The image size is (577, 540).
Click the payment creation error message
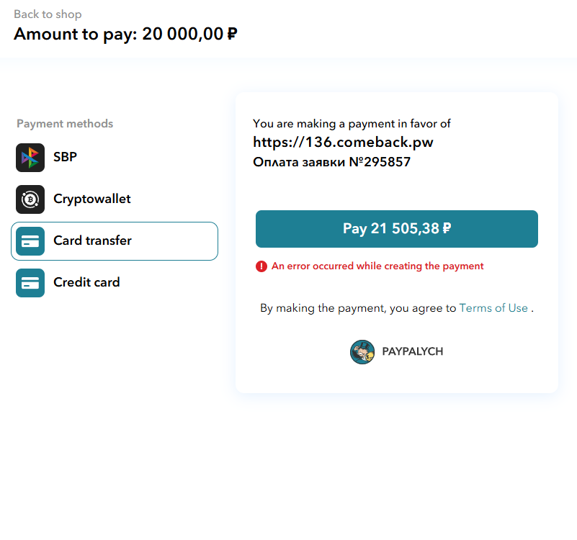click(x=377, y=266)
